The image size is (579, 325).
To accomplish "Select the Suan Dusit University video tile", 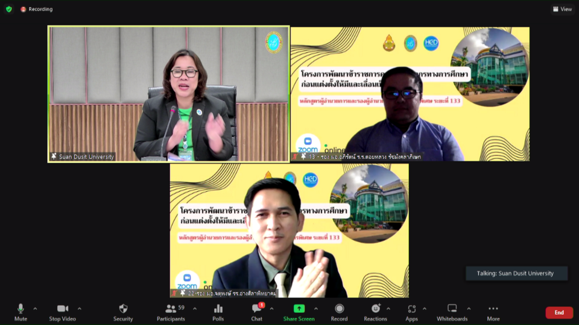I will (x=168, y=94).
